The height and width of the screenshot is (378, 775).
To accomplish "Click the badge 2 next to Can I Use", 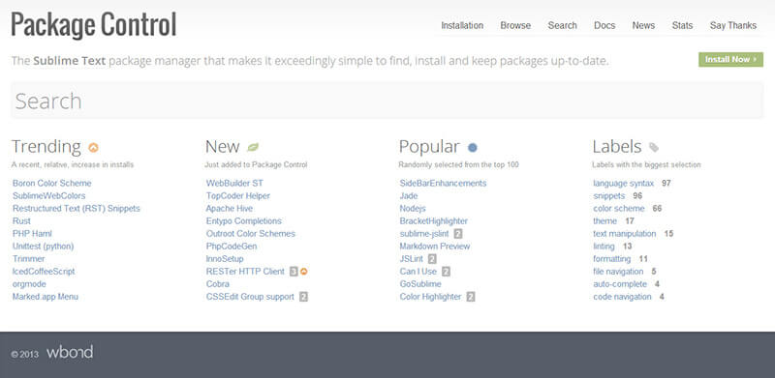I will [447, 272].
